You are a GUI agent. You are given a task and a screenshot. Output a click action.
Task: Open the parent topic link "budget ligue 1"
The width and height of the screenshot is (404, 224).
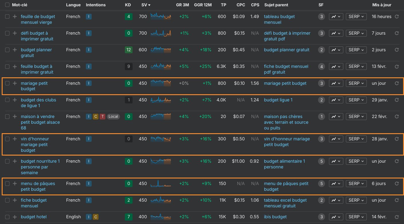point(278,100)
